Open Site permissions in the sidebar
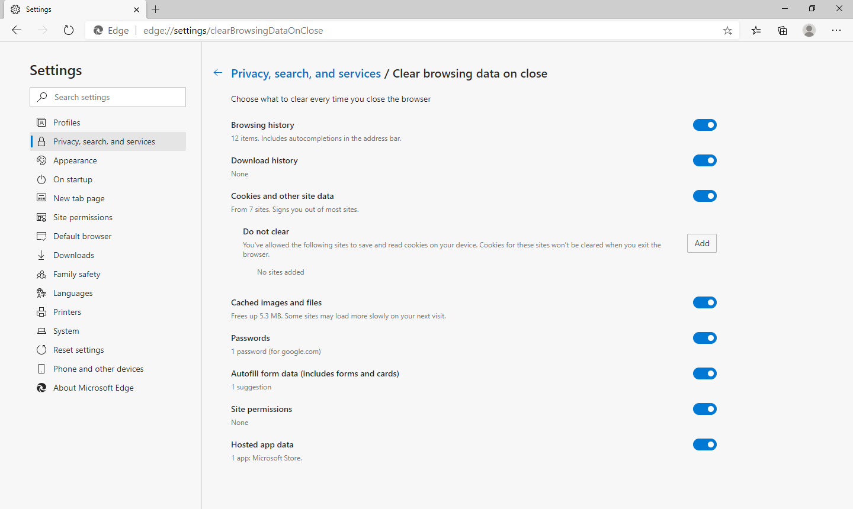The width and height of the screenshot is (853, 509). (x=108, y=217)
